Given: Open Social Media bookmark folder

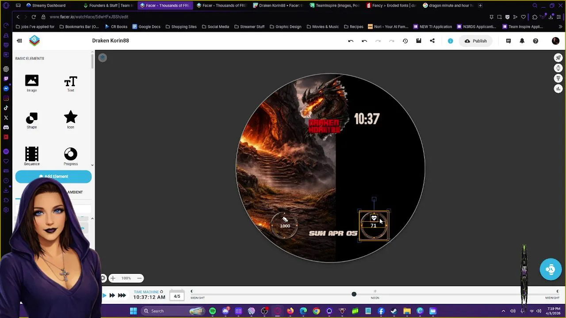Looking at the screenshot, I should point(215,26).
